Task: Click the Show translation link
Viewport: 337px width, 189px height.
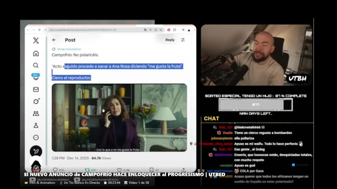Action: pyautogui.click(x=69, y=49)
